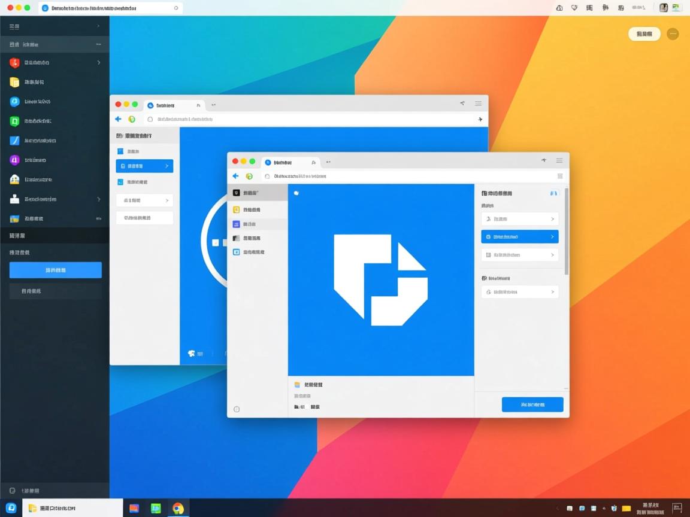Open Chrome from the taskbar
Viewport: 690px width, 517px height.
pos(178,509)
